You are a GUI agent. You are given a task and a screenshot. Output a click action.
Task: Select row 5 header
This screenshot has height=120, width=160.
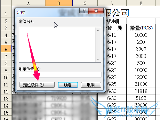coord(6,42)
